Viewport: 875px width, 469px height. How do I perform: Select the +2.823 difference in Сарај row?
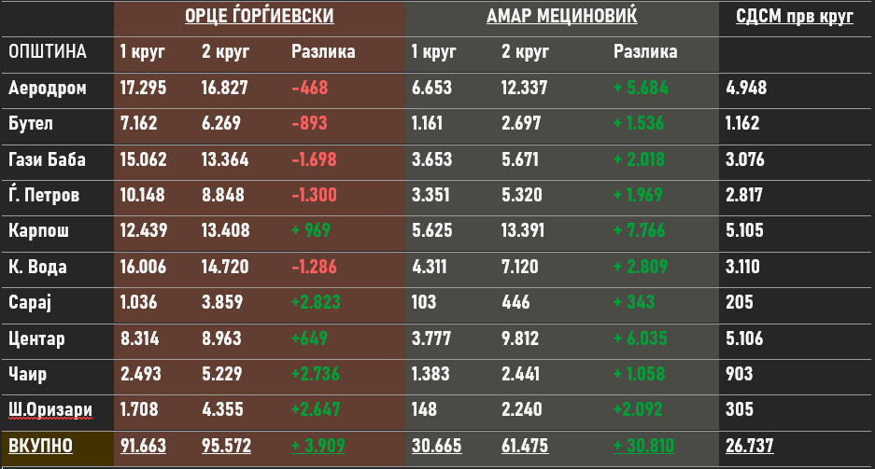pyautogui.click(x=315, y=302)
